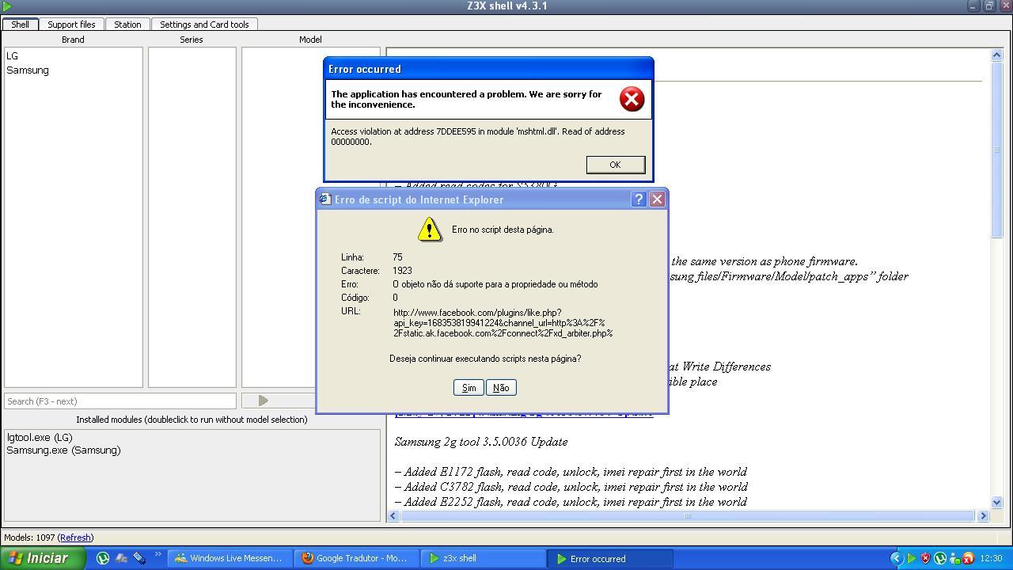
Task: Click the green Z3X logo in the title bar
Action: point(8,6)
